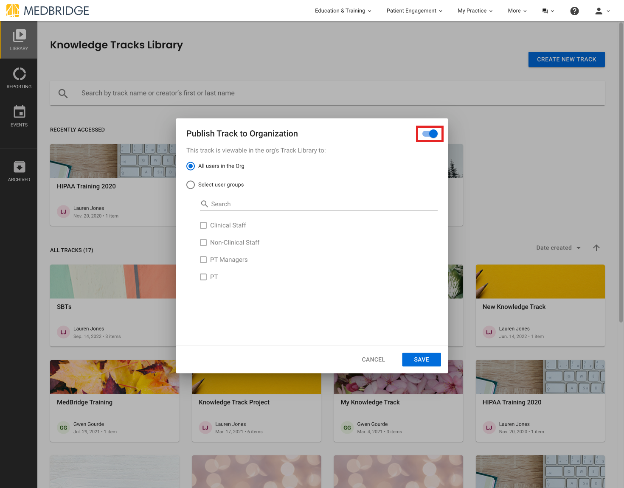Open the Library section in sidebar
The image size is (624, 488).
point(19,39)
